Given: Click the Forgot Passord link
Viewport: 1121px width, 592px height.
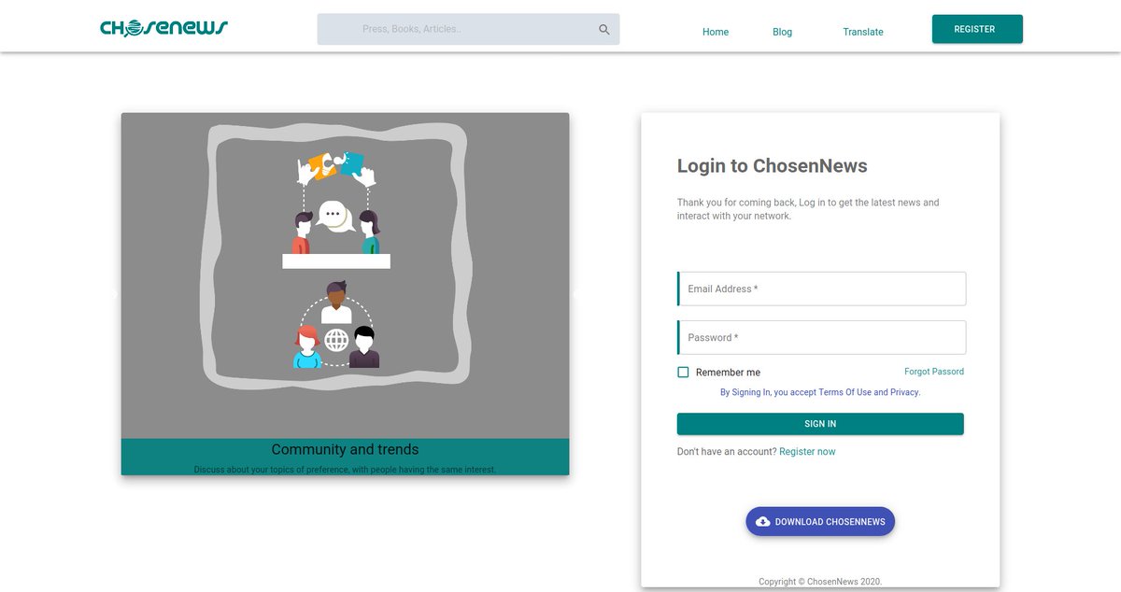Looking at the screenshot, I should pos(933,371).
